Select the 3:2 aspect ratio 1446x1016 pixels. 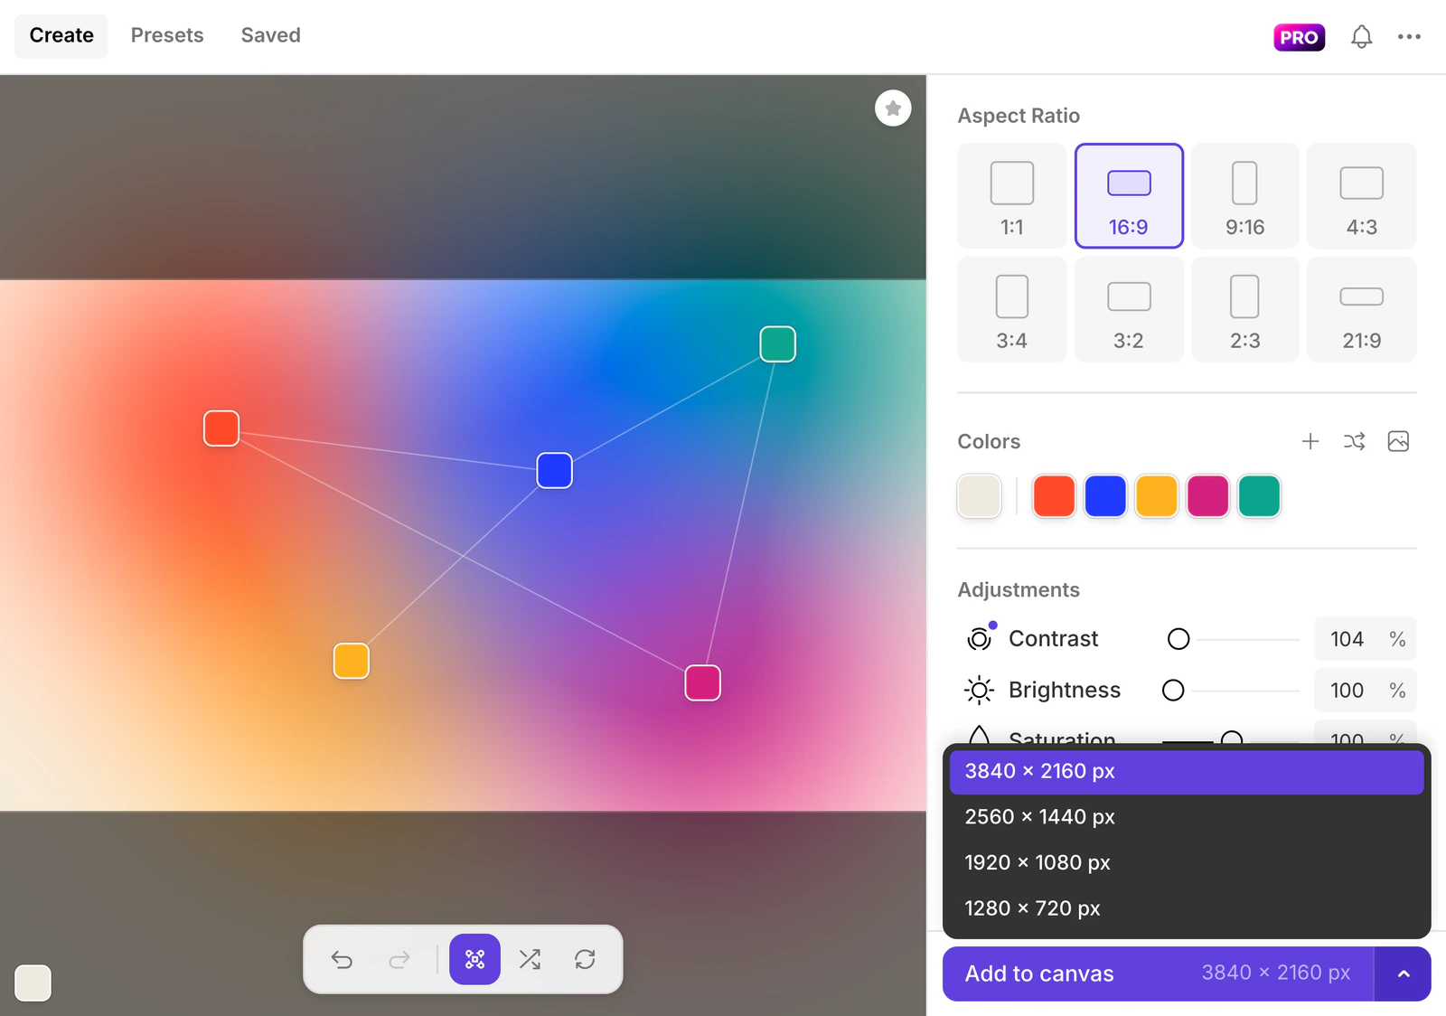[1129, 309]
